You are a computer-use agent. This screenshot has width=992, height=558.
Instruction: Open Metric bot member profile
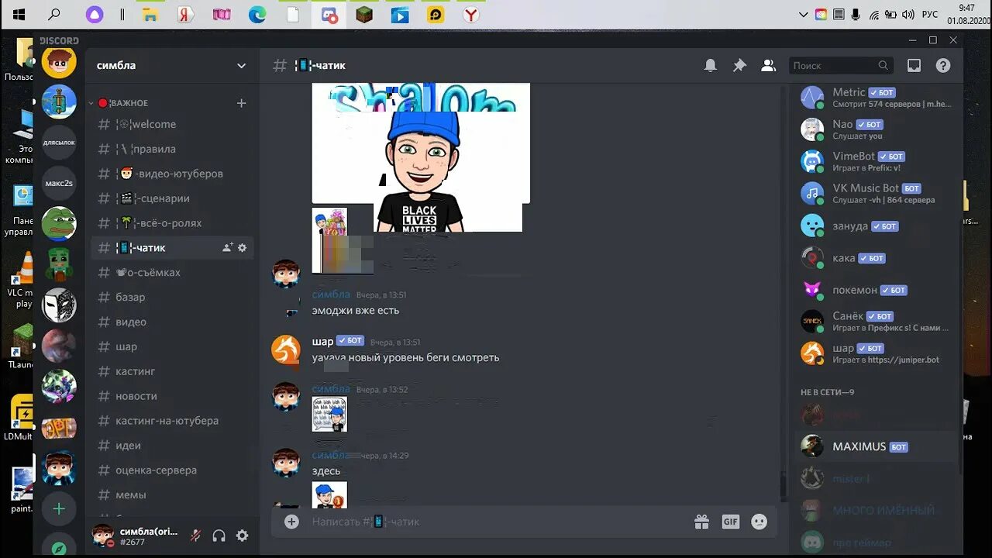pyautogui.click(x=876, y=98)
